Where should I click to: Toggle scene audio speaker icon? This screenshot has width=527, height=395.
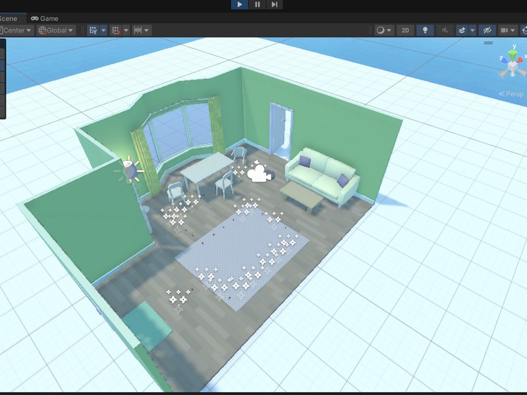445,30
